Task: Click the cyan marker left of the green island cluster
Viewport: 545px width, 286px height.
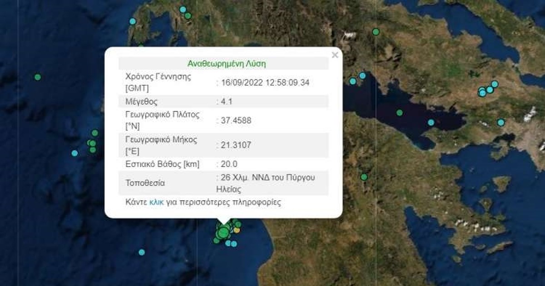Action: 74,153
